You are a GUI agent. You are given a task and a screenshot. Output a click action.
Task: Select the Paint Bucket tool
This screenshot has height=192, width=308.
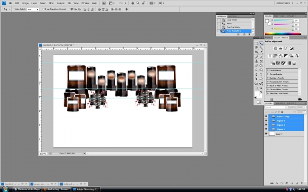[261, 66]
